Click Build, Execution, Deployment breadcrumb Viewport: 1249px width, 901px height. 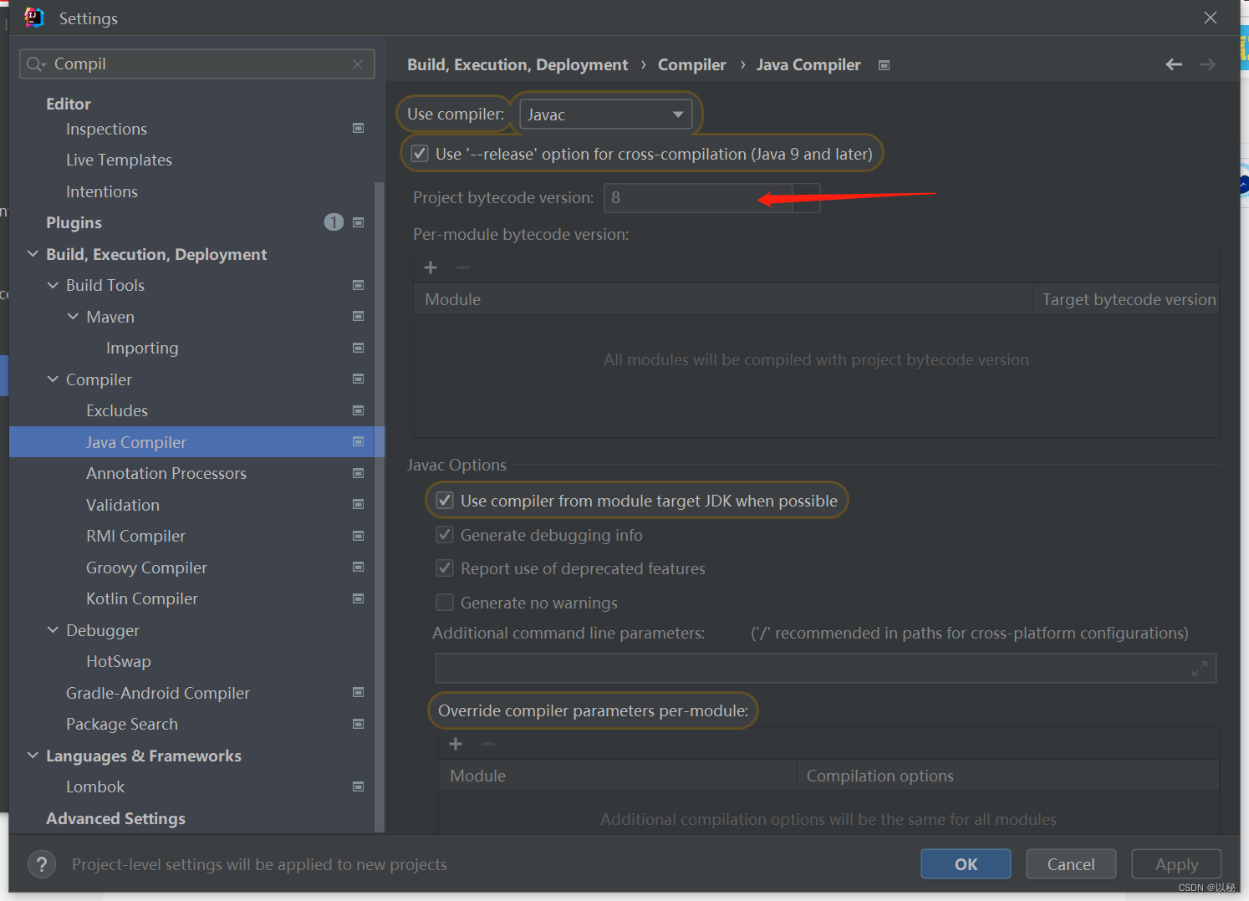coord(517,64)
